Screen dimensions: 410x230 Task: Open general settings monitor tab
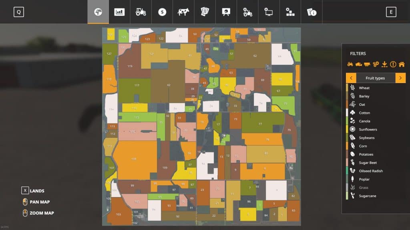click(x=269, y=12)
